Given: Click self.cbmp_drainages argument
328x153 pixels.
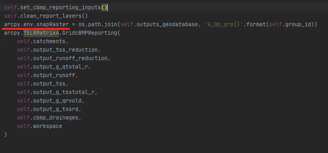Looking at the screenshot, I should point(48,117).
